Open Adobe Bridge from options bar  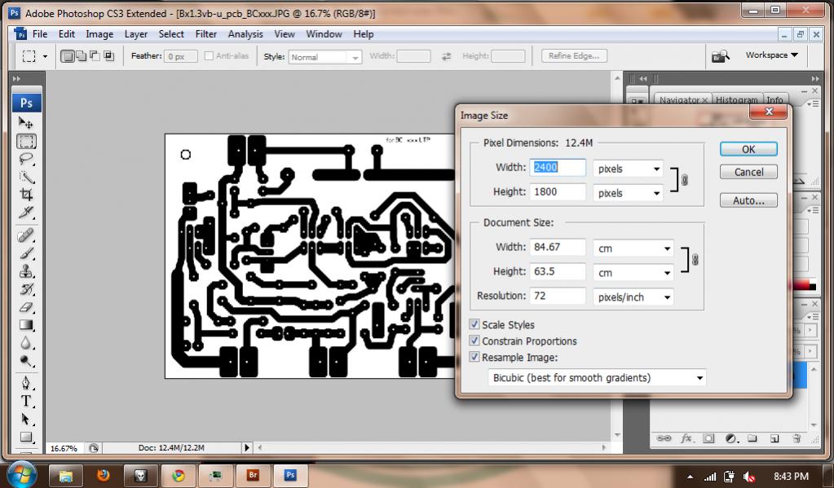tap(721, 55)
